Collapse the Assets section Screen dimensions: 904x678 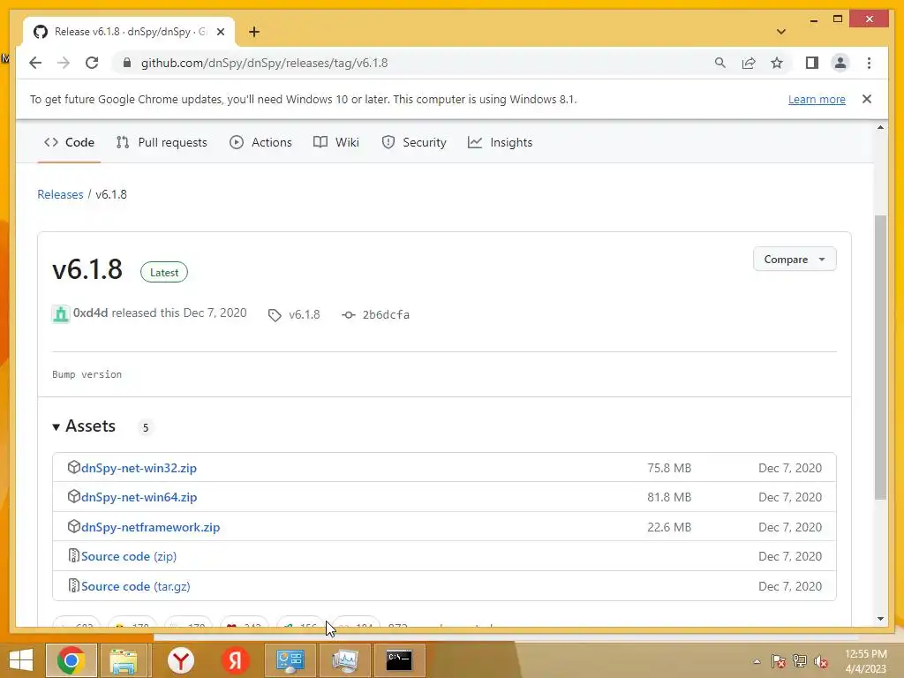tap(84, 426)
